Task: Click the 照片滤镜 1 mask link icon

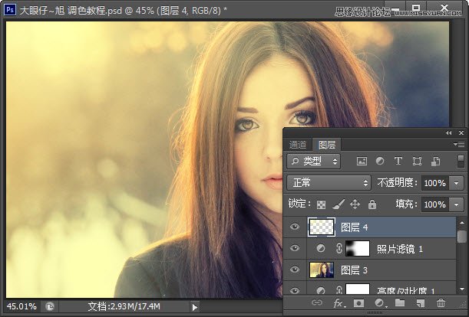Action: [x=339, y=248]
